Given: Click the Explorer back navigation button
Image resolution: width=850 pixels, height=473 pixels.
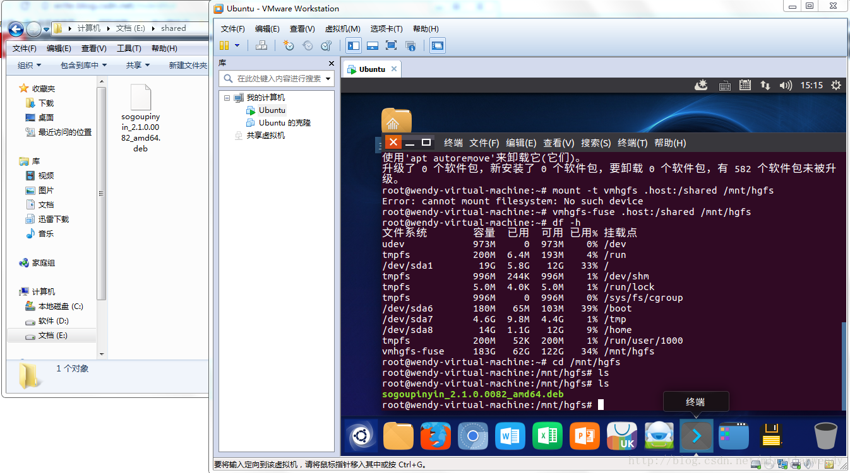Looking at the screenshot, I should click(x=16, y=28).
